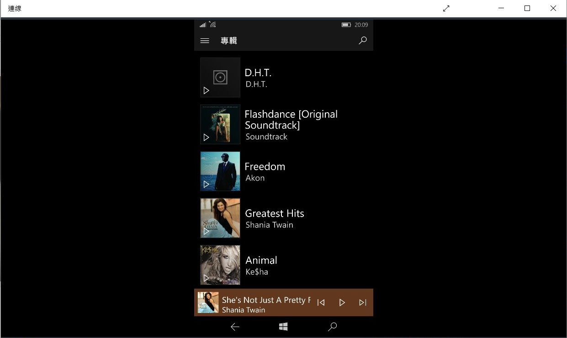Image resolution: width=567 pixels, height=338 pixels.
Task: Click the cellular signal indicator
Action: point(203,25)
